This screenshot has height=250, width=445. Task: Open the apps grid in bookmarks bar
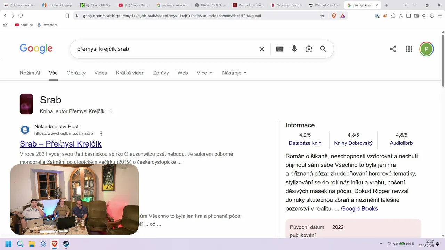pos(5,25)
